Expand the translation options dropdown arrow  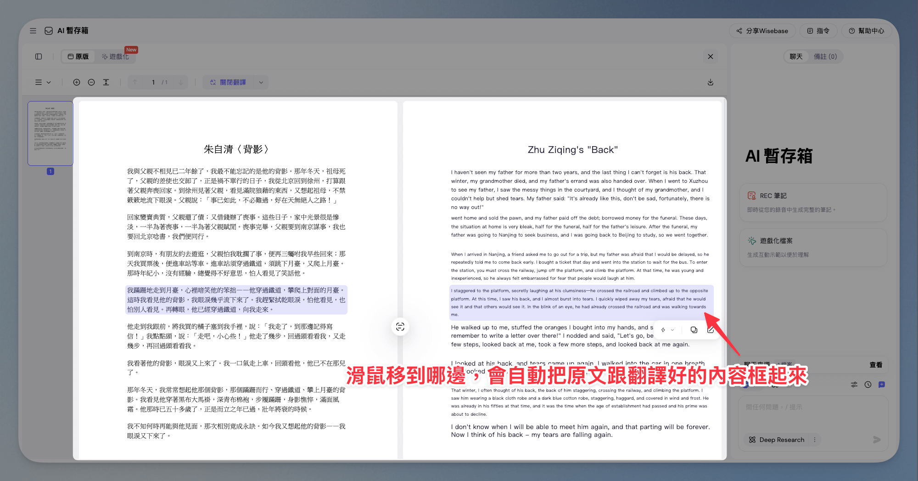pos(261,82)
